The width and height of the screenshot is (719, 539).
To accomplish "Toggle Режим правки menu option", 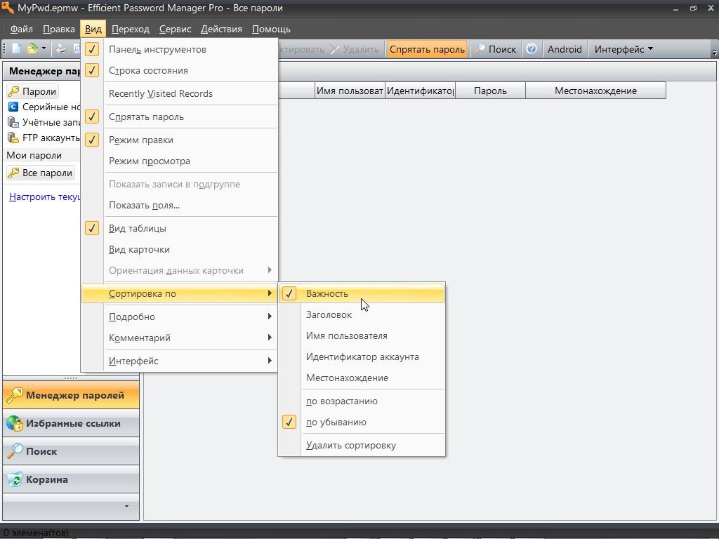I will 179,140.
